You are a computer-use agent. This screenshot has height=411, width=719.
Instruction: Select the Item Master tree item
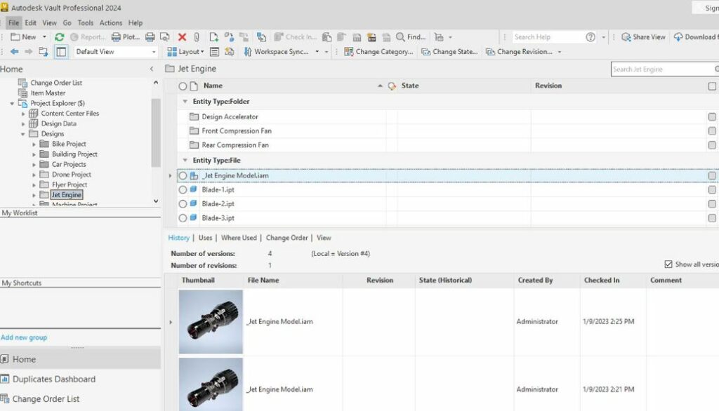[x=48, y=93]
